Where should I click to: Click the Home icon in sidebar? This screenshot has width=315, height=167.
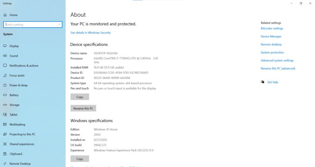(5, 15)
